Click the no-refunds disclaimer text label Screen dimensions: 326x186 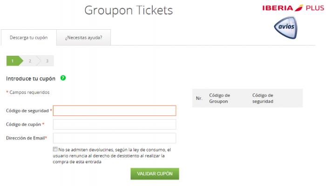[x=112, y=156]
